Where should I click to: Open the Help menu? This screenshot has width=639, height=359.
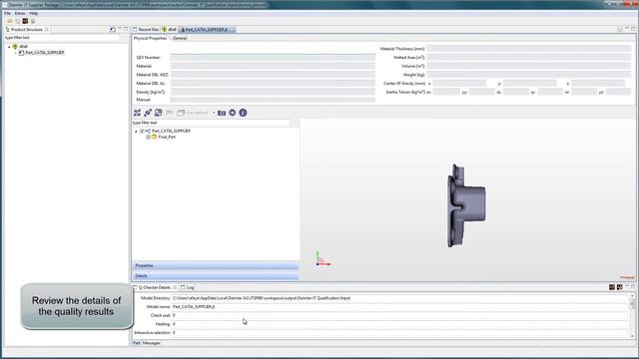33,13
